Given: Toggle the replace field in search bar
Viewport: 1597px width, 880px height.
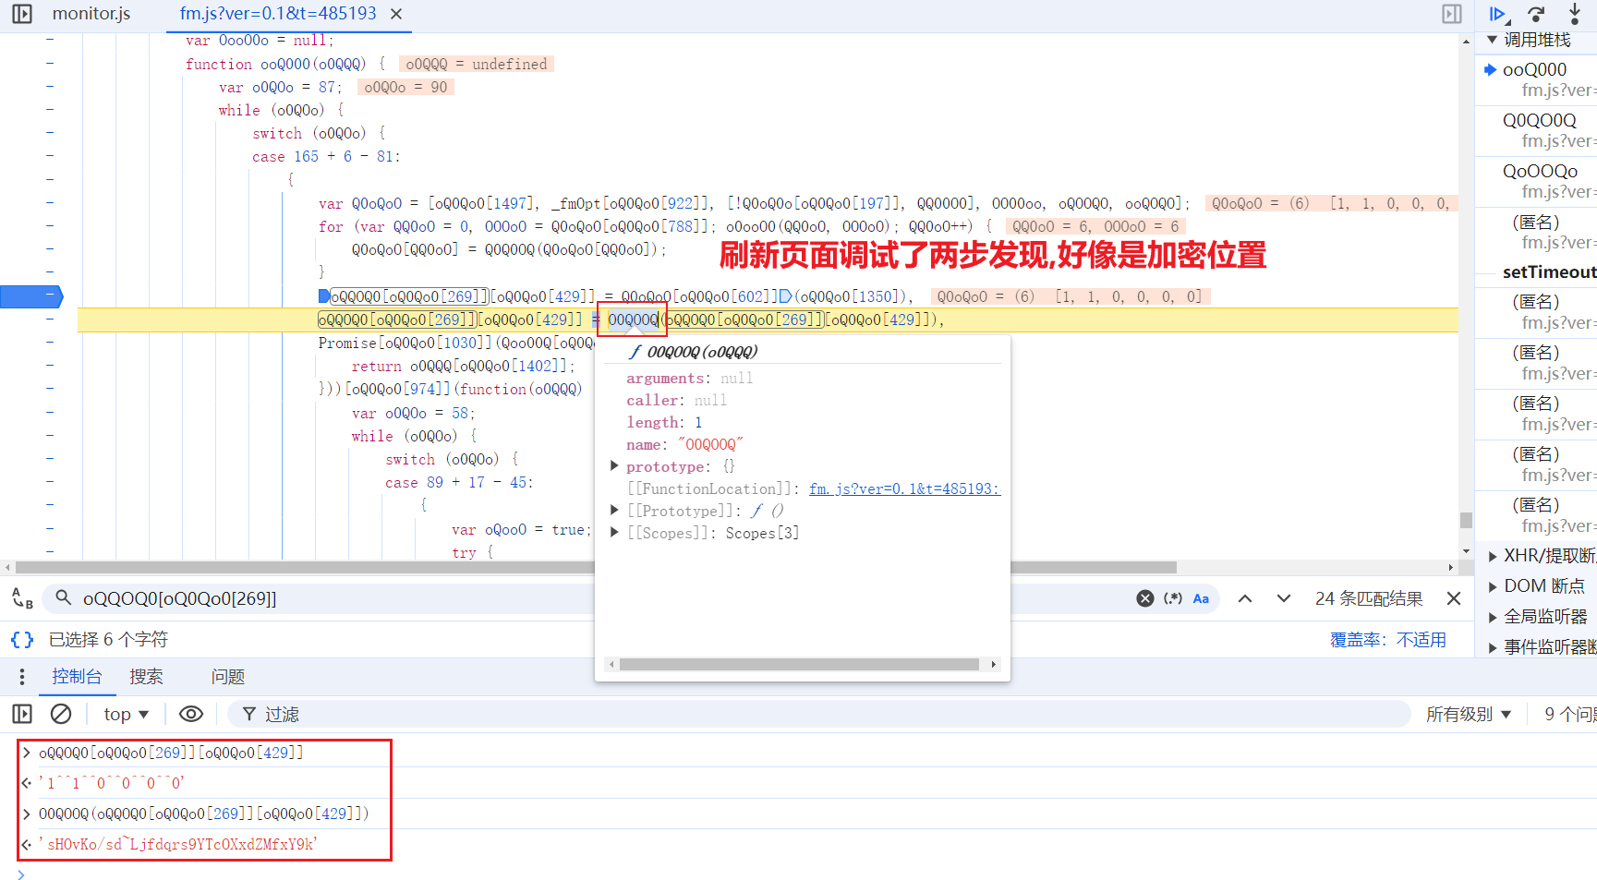Looking at the screenshot, I should [x=22, y=598].
